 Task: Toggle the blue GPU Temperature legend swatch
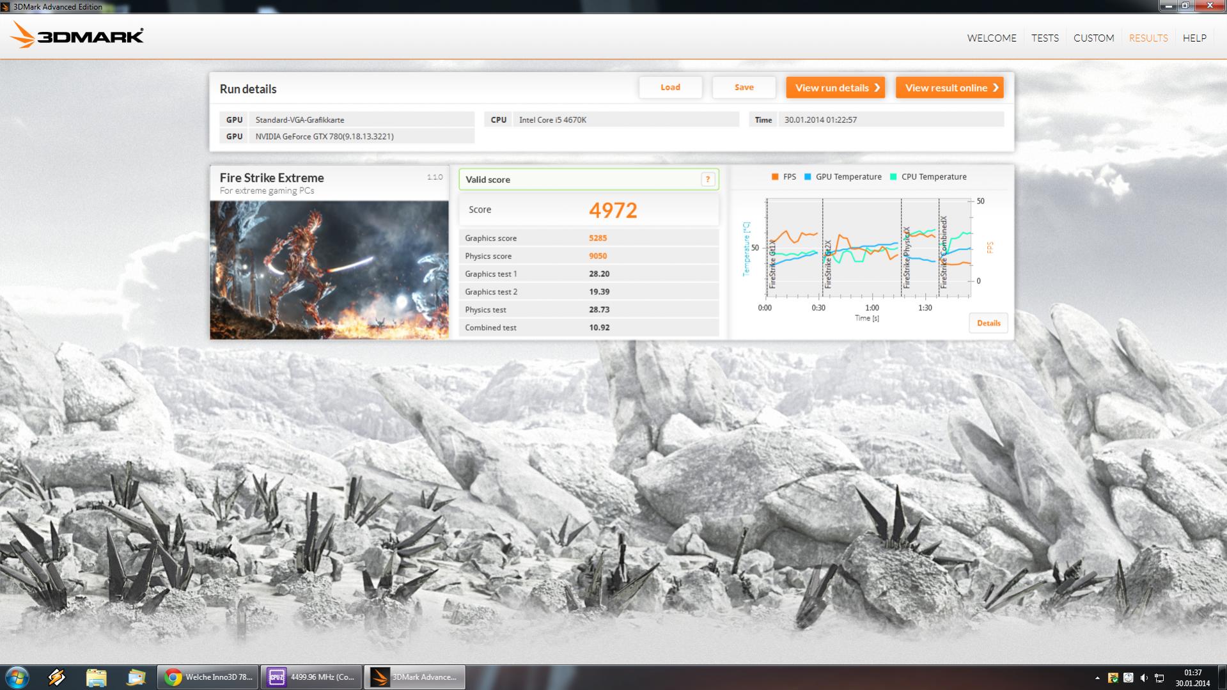[808, 177]
